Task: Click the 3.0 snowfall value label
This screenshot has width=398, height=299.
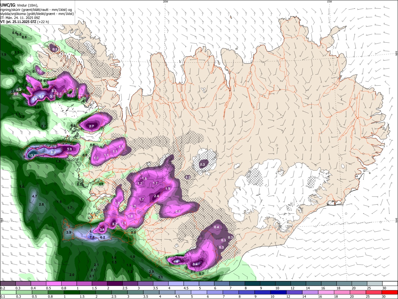Action: click(x=69, y=149)
